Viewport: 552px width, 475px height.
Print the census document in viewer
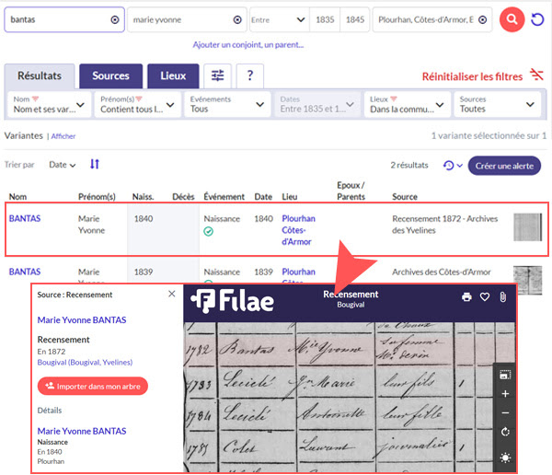(x=466, y=297)
